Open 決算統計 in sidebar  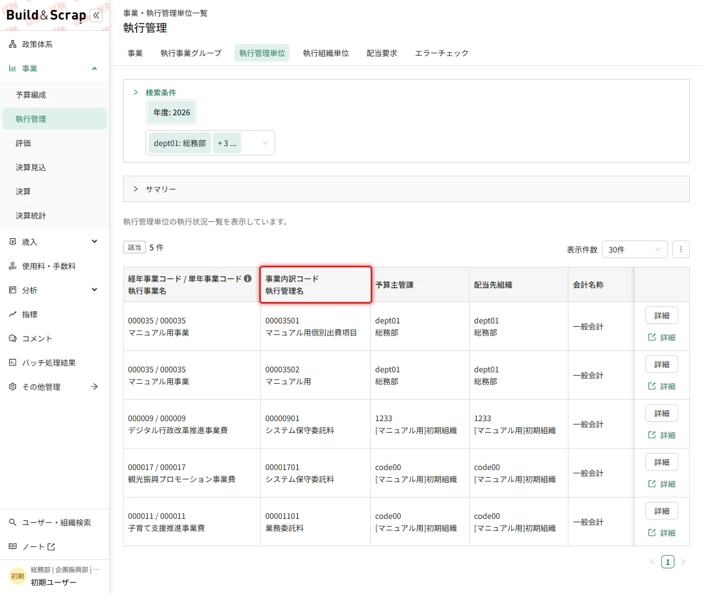pyautogui.click(x=54, y=215)
